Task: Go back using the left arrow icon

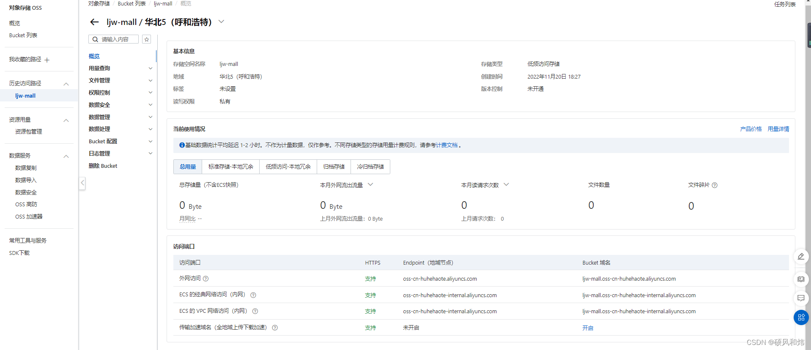Action: click(94, 22)
